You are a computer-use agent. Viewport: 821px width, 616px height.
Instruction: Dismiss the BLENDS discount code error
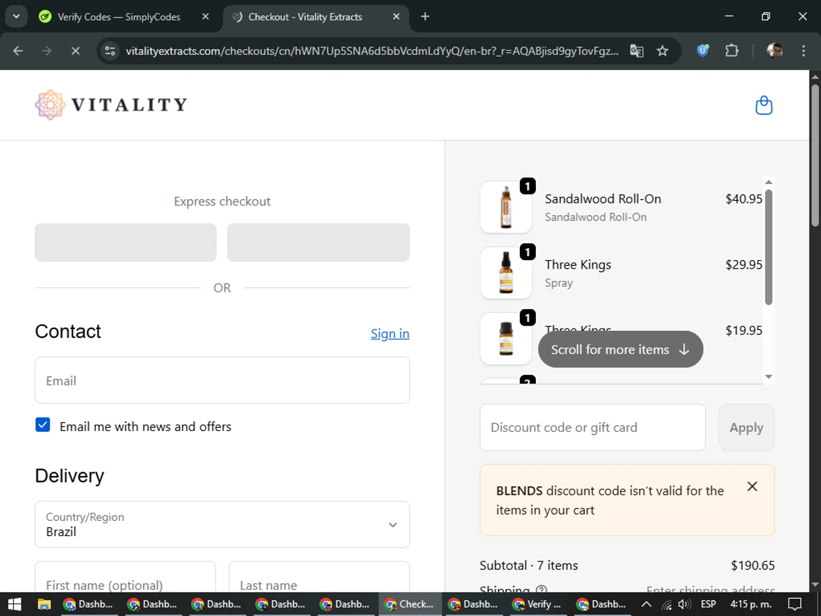(753, 486)
